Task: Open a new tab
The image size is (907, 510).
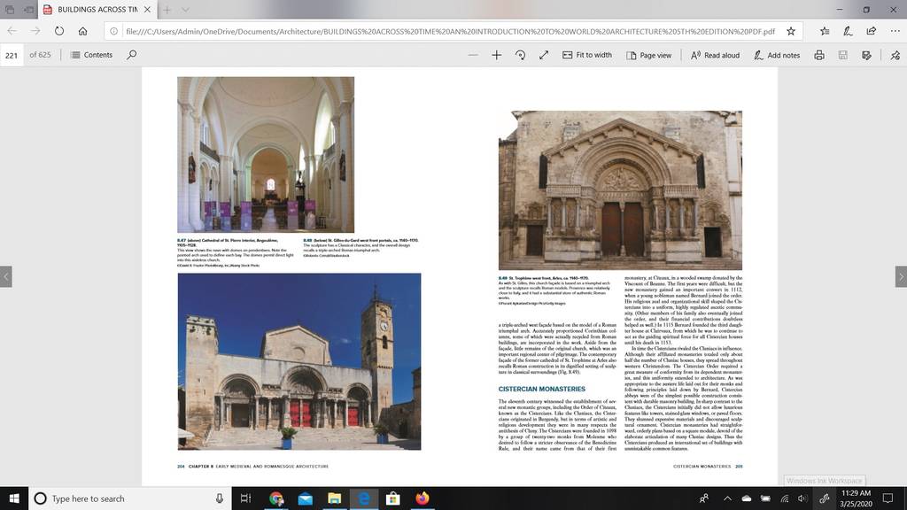Action: point(167,9)
